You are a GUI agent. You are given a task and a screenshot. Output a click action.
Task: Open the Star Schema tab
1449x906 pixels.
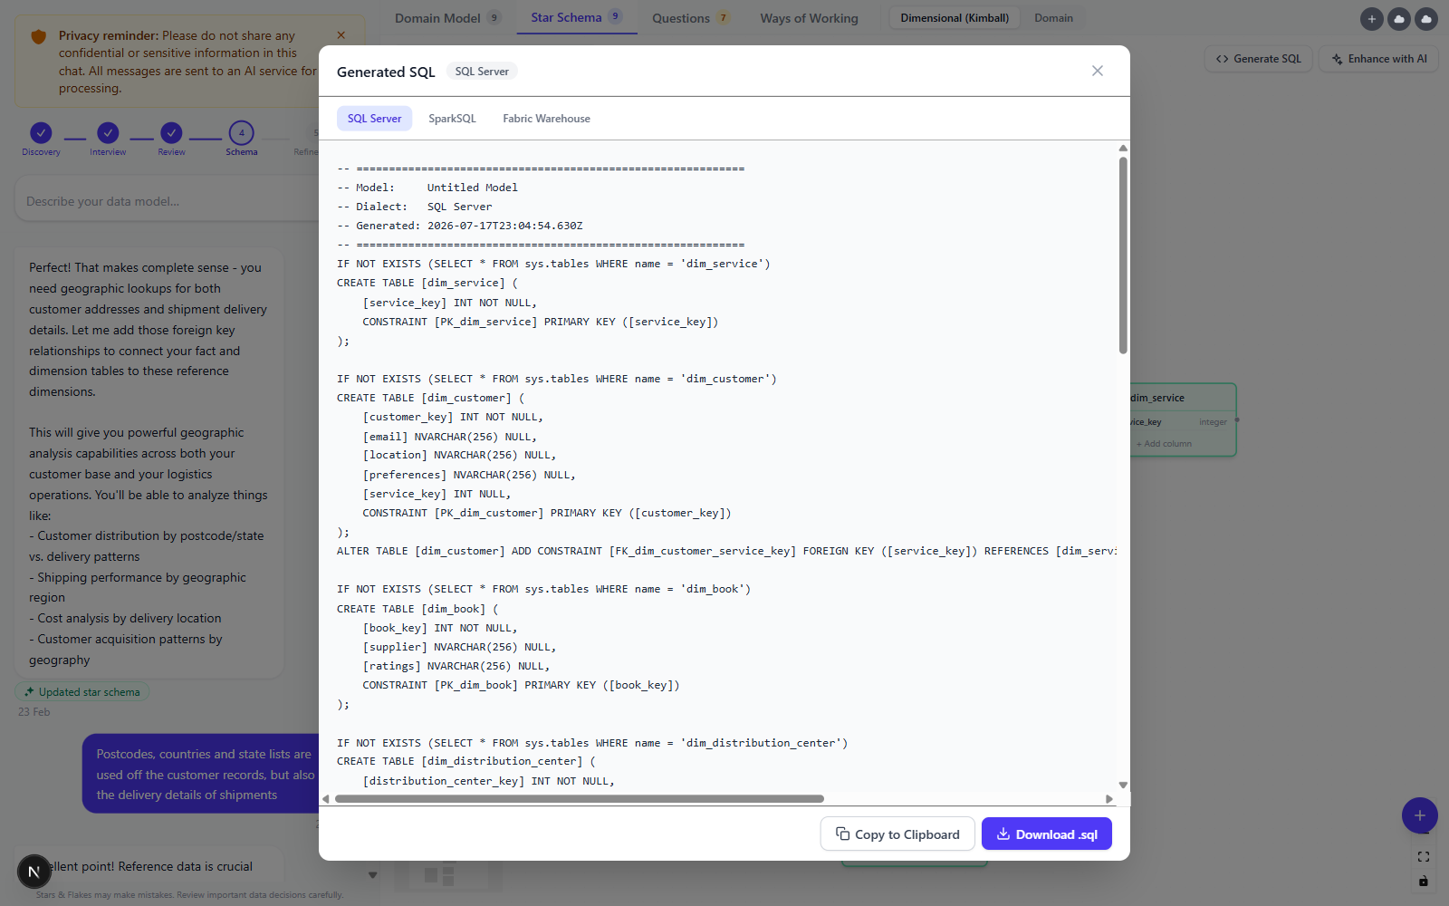(x=576, y=17)
